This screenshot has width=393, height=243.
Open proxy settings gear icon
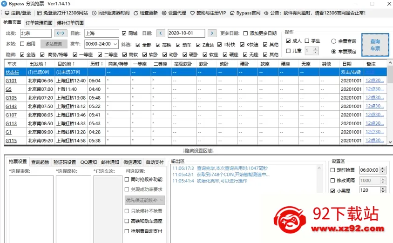pyautogui.click(x=164, y=13)
